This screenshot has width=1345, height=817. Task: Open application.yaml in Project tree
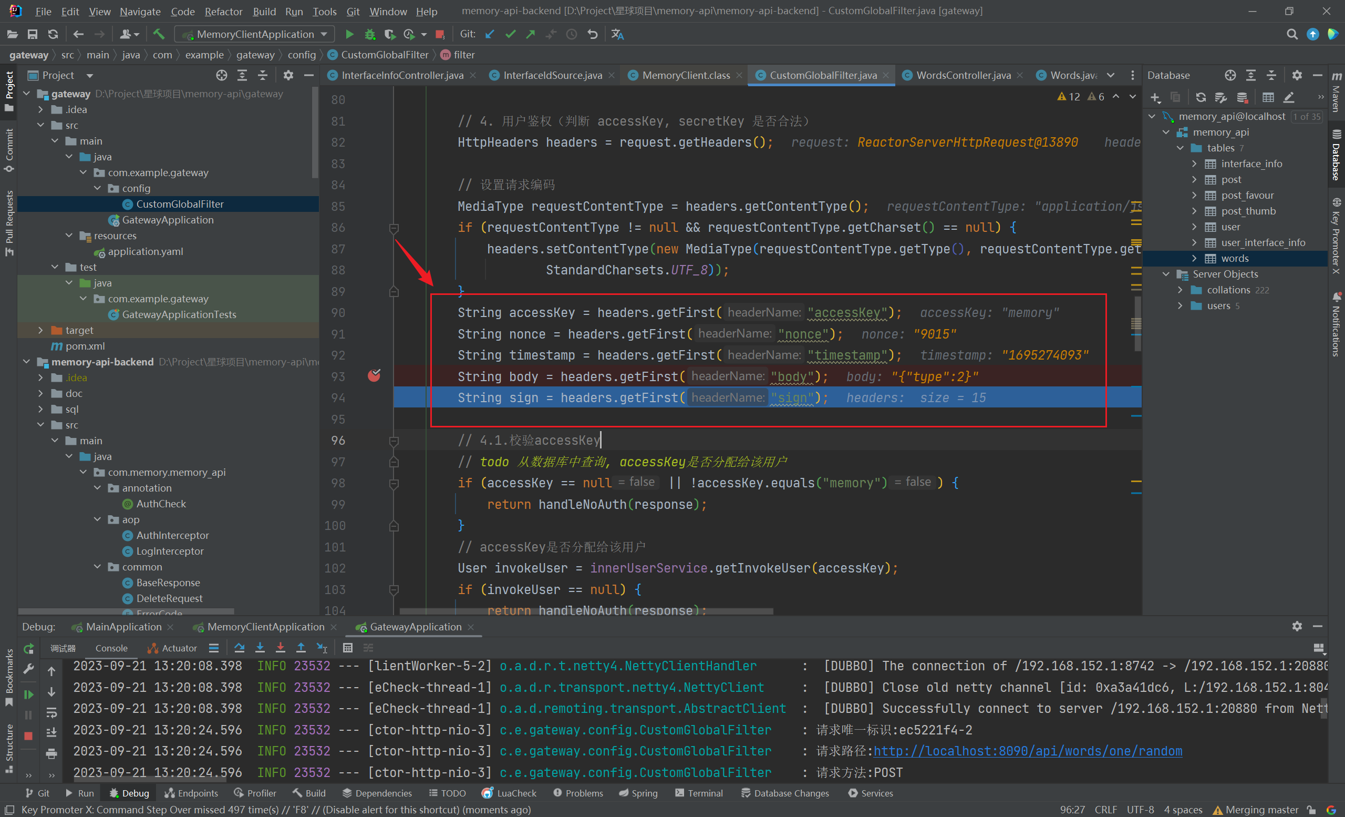click(145, 252)
